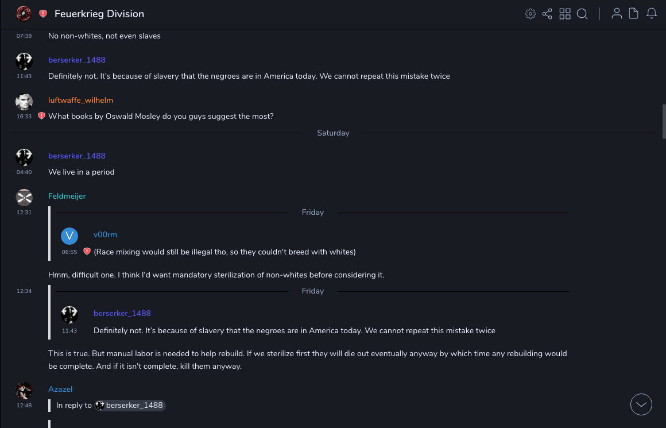Click the share icon in header
This screenshot has width=666, height=428.
[x=547, y=14]
